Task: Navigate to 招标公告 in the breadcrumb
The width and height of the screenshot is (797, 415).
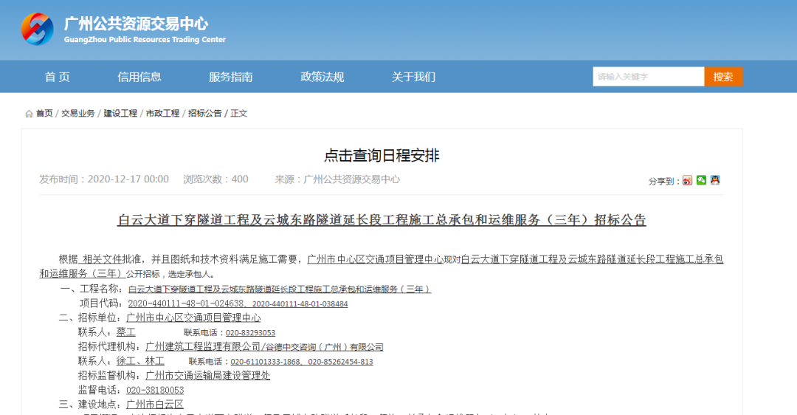Action: tap(204, 114)
